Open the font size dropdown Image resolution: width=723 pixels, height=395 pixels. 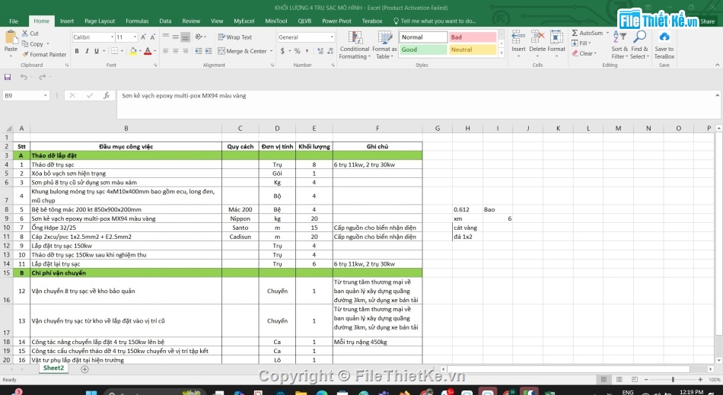[x=135, y=37]
